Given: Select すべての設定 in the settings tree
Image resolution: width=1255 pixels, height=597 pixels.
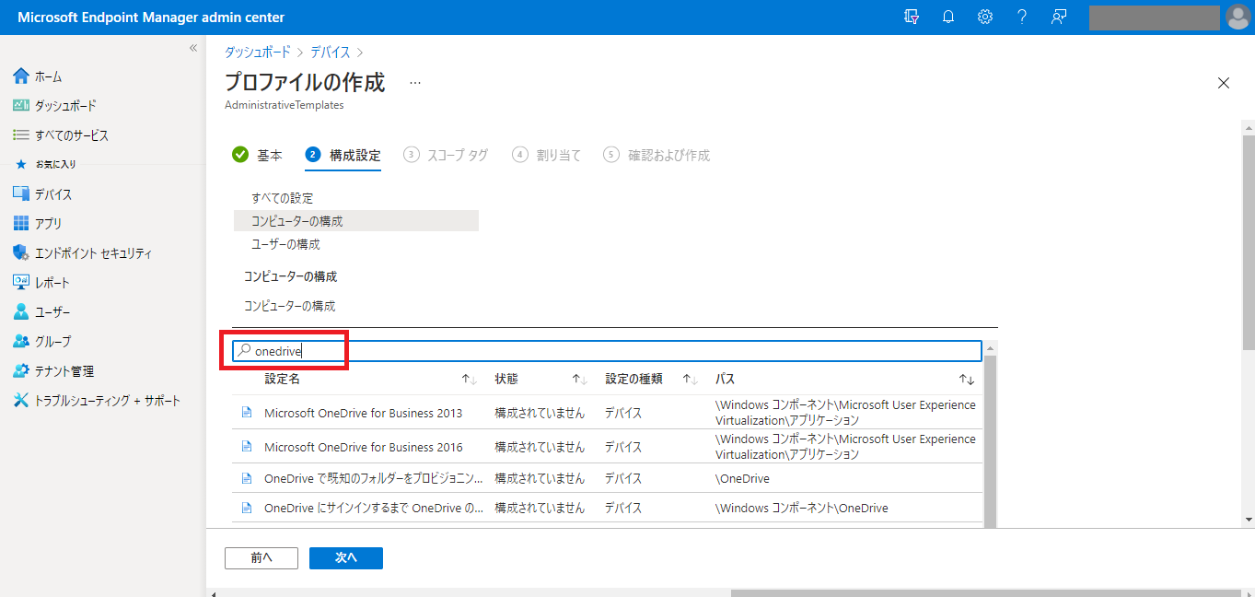Looking at the screenshot, I should tap(283, 198).
